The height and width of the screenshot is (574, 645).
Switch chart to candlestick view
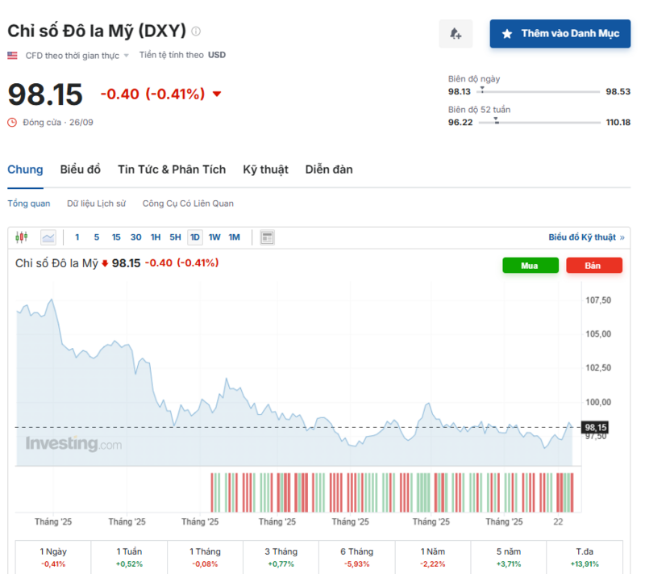click(22, 237)
